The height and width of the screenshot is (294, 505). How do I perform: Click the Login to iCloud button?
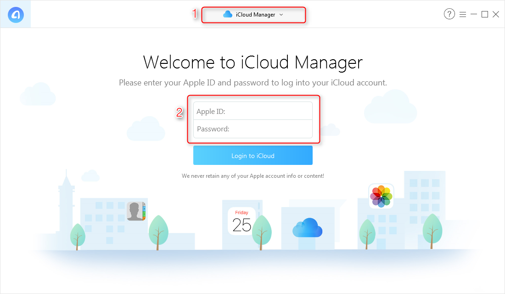click(x=253, y=155)
